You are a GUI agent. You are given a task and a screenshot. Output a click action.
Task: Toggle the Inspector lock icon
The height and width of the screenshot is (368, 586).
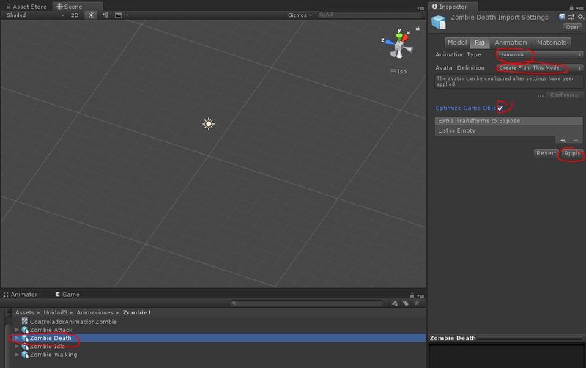pyautogui.click(x=571, y=7)
